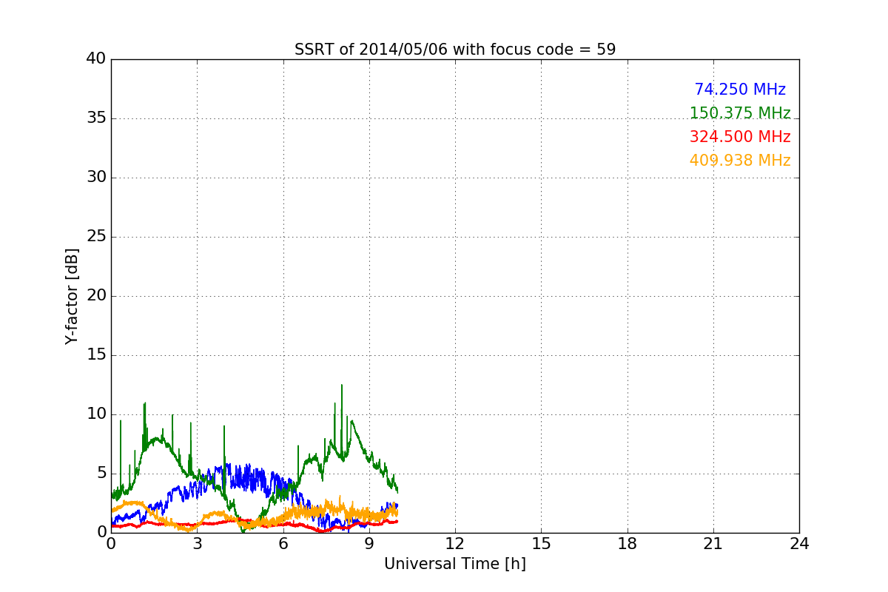Image resolution: width=888 pixels, height=592 pixels.
Task: Click the 'Universal Time [h]' axis label
Action: [x=455, y=564]
